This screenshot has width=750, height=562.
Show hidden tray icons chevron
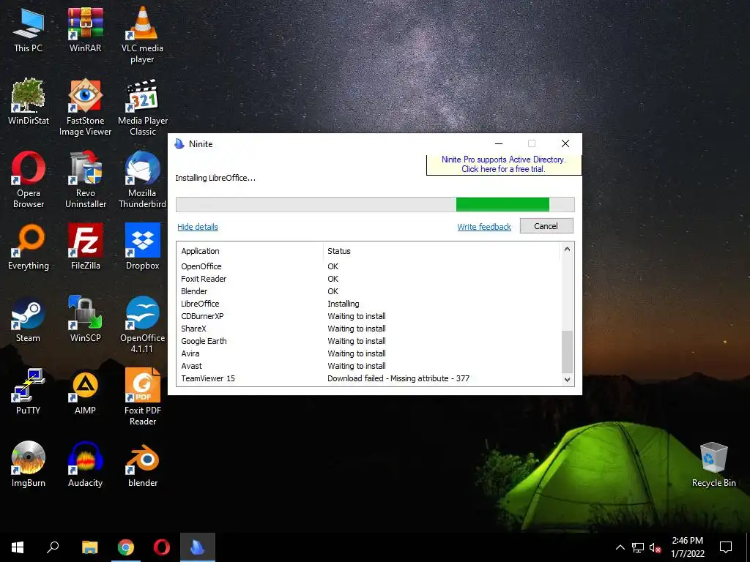pos(620,547)
